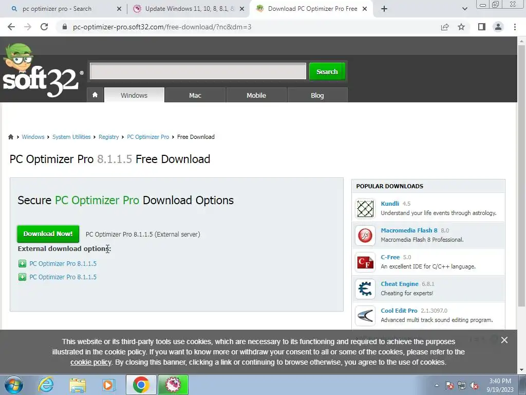Select the Mobile navigation tab
The height and width of the screenshot is (395, 526).
coord(256,95)
